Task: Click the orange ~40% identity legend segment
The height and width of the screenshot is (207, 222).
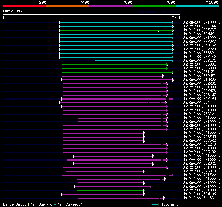Action: tap(68, 6)
